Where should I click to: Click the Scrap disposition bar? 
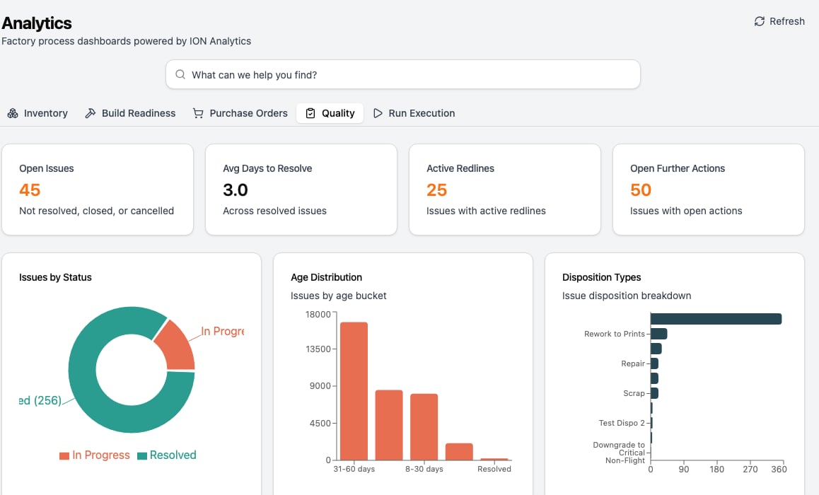654,393
